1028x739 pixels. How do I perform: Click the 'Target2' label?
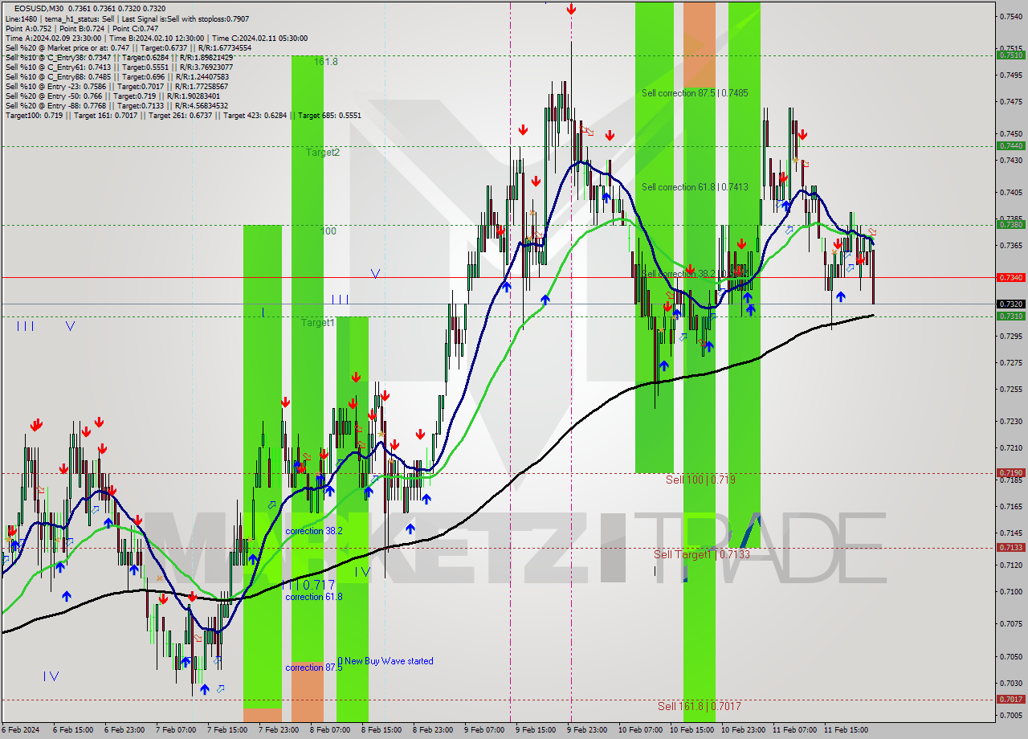coord(323,152)
